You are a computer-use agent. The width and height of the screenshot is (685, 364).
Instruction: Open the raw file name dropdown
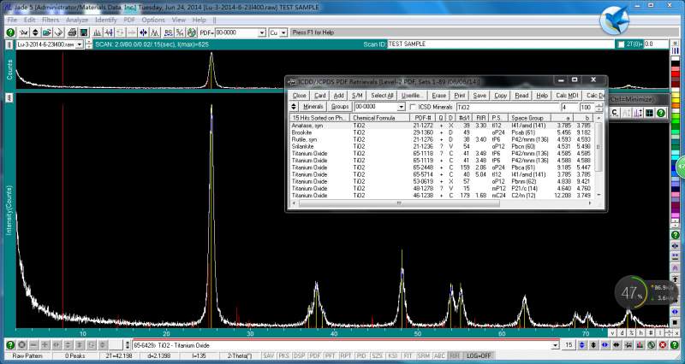[x=80, y=44]
